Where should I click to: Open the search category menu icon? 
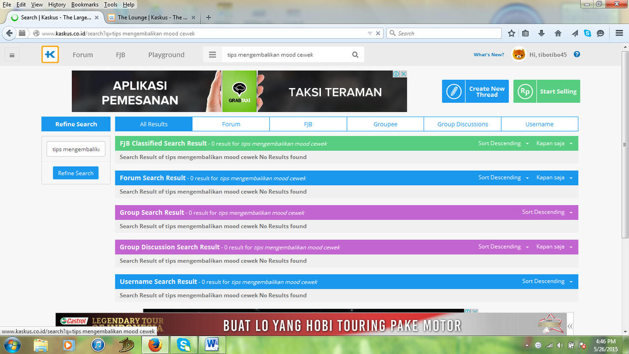pos(212,55)
